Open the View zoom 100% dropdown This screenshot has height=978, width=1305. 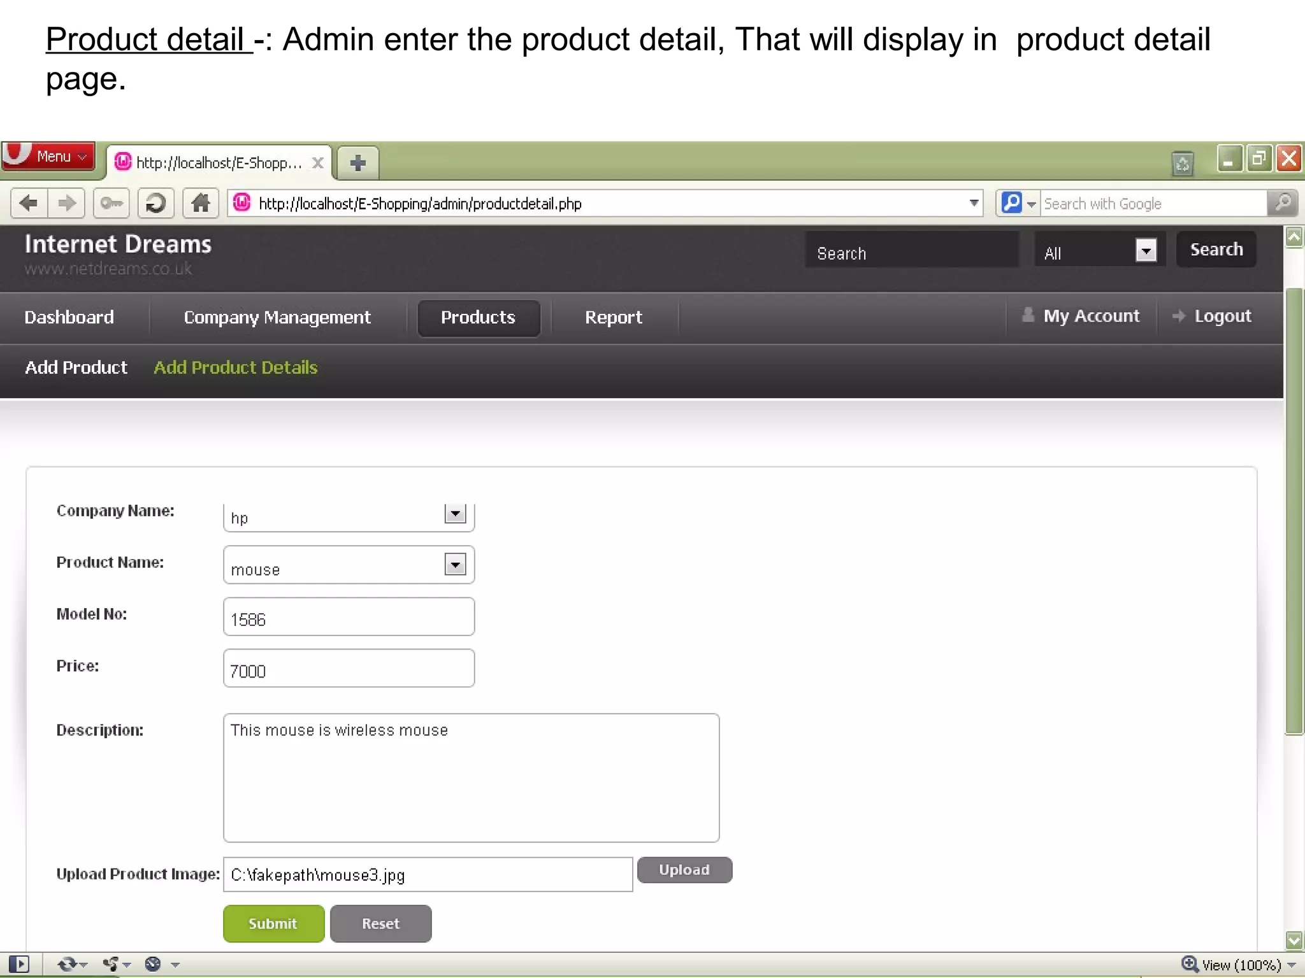pos(1249,965)
